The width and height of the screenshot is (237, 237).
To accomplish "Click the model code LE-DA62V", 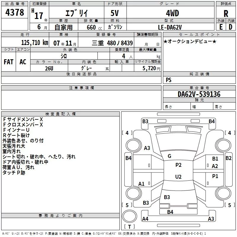I will coord(170,27).
